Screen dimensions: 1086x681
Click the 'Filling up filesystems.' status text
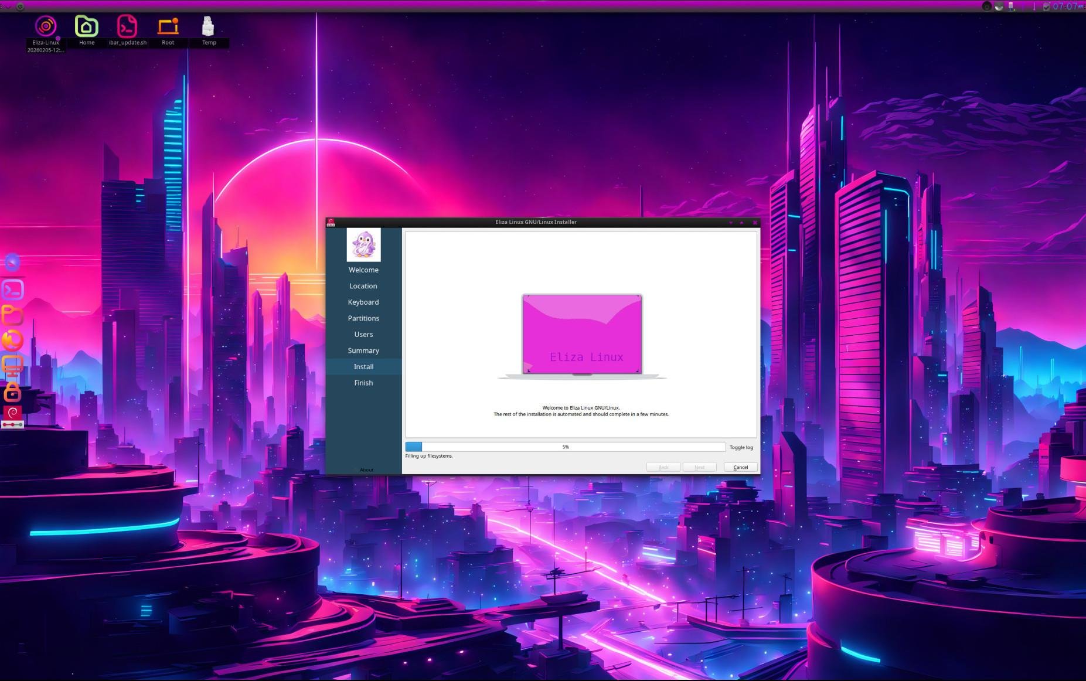click(429, 456)
